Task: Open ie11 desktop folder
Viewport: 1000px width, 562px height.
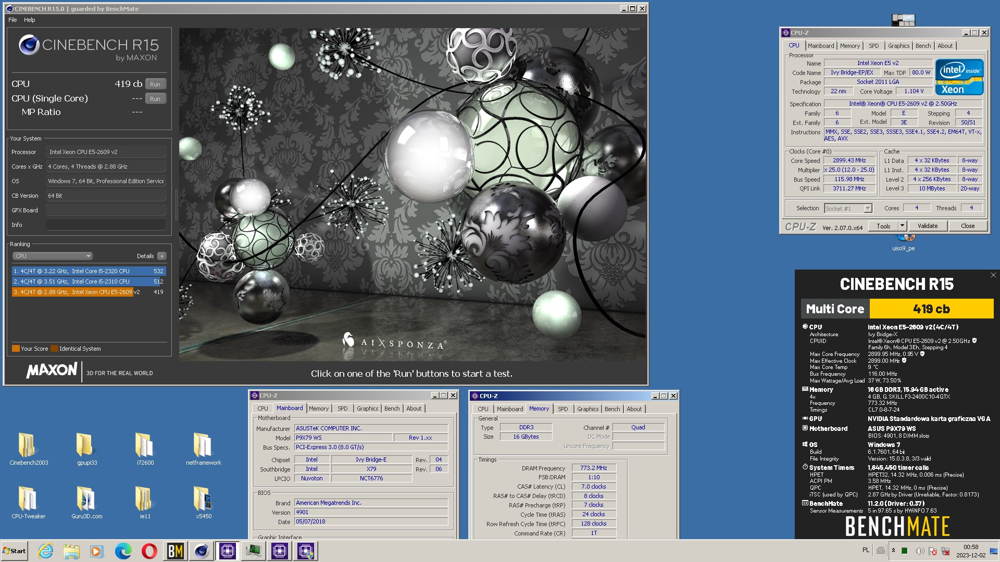Action: coord(145,502)
